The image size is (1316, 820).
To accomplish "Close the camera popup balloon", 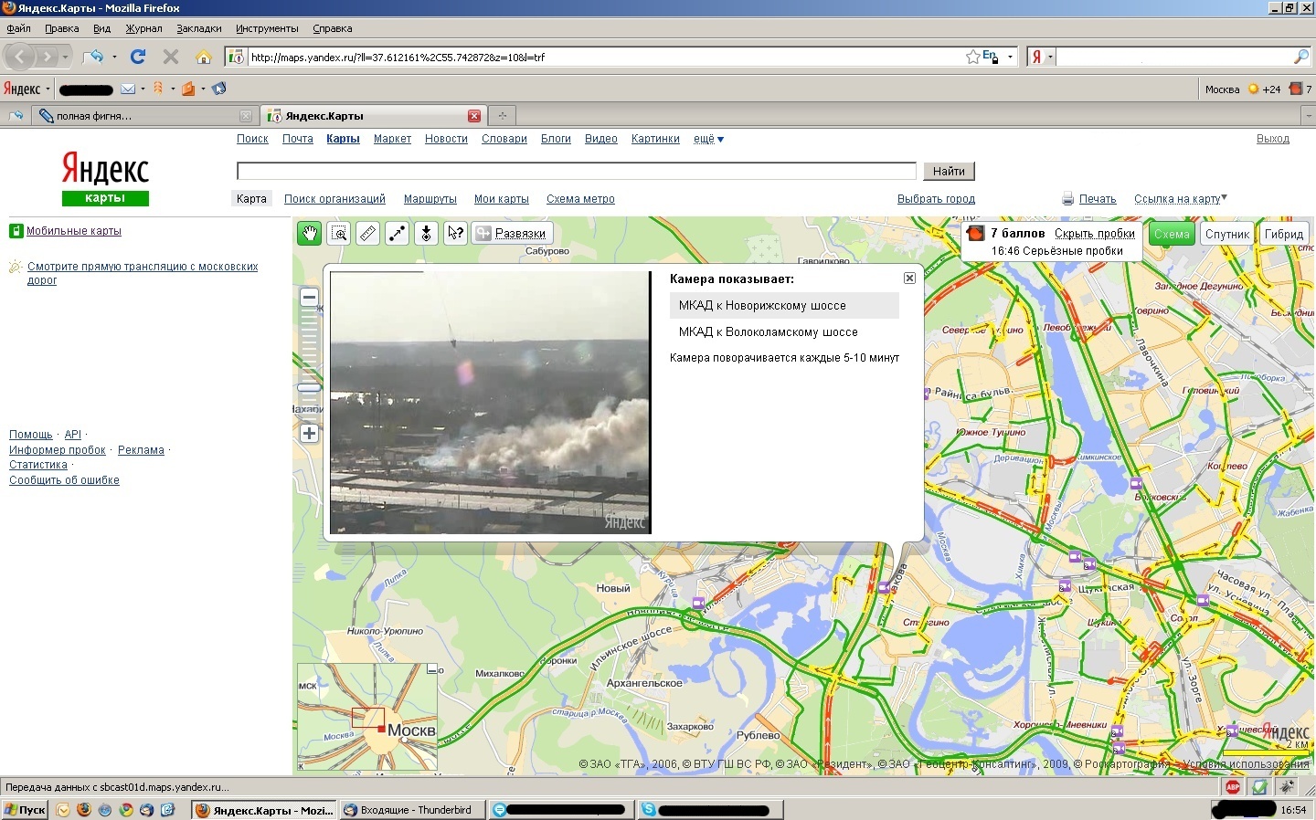I will tap(909, 278).
